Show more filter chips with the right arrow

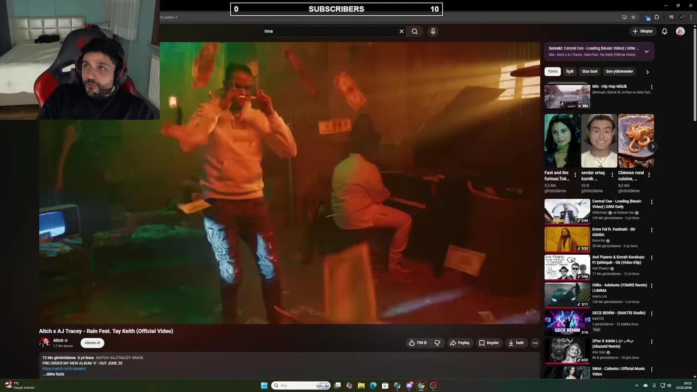[x=647, y=72]
